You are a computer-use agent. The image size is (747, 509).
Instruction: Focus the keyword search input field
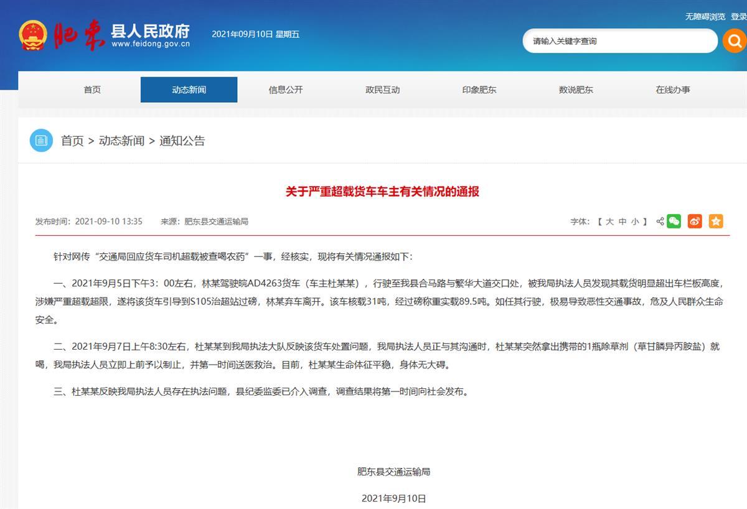click(619, 41)
